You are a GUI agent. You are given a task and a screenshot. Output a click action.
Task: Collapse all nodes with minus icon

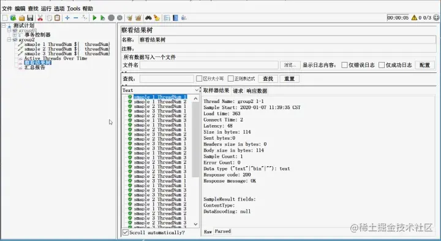(76, 18)
